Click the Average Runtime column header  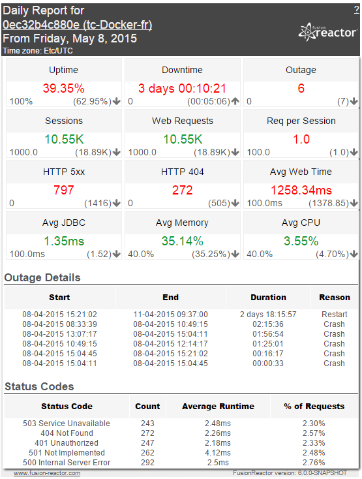tap(218, 407)
